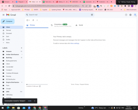Screen dimensions: 138x110
Task: Switch to the Promotions tab
Action: click(x=62, y=25)
